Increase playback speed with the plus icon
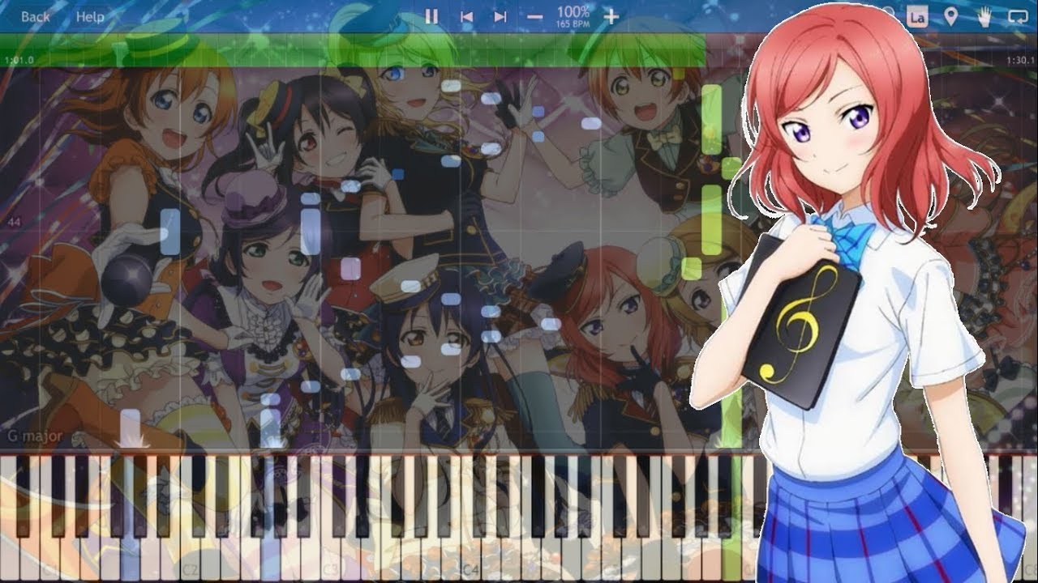This screenshot has width=1038, height=583. [x=611, y=16]
